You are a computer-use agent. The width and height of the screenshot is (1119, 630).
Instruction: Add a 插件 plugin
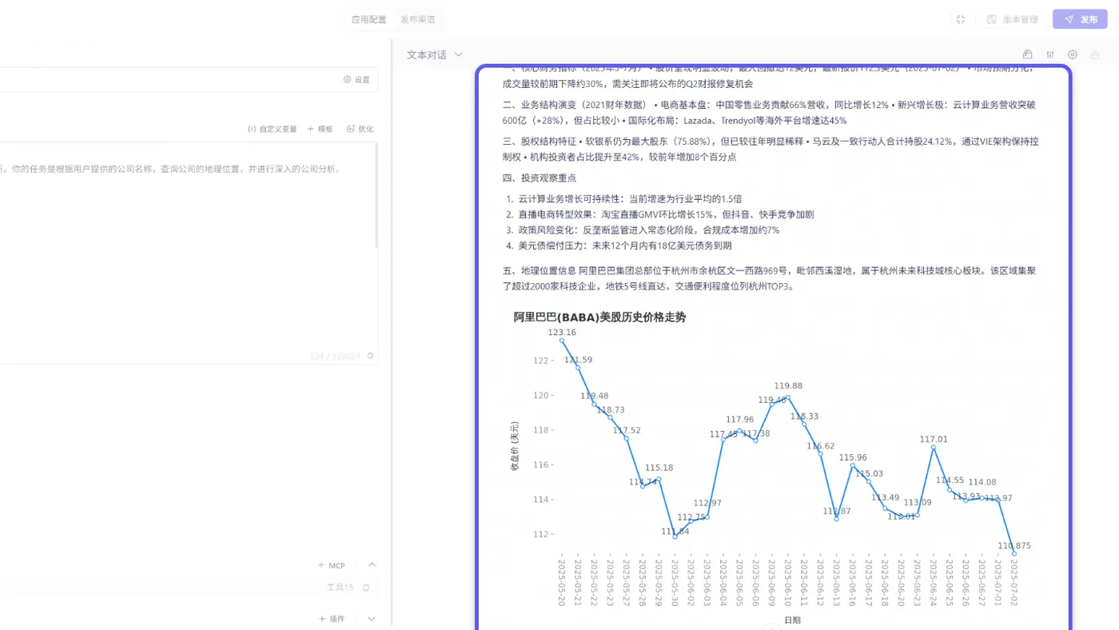(331, 619)
